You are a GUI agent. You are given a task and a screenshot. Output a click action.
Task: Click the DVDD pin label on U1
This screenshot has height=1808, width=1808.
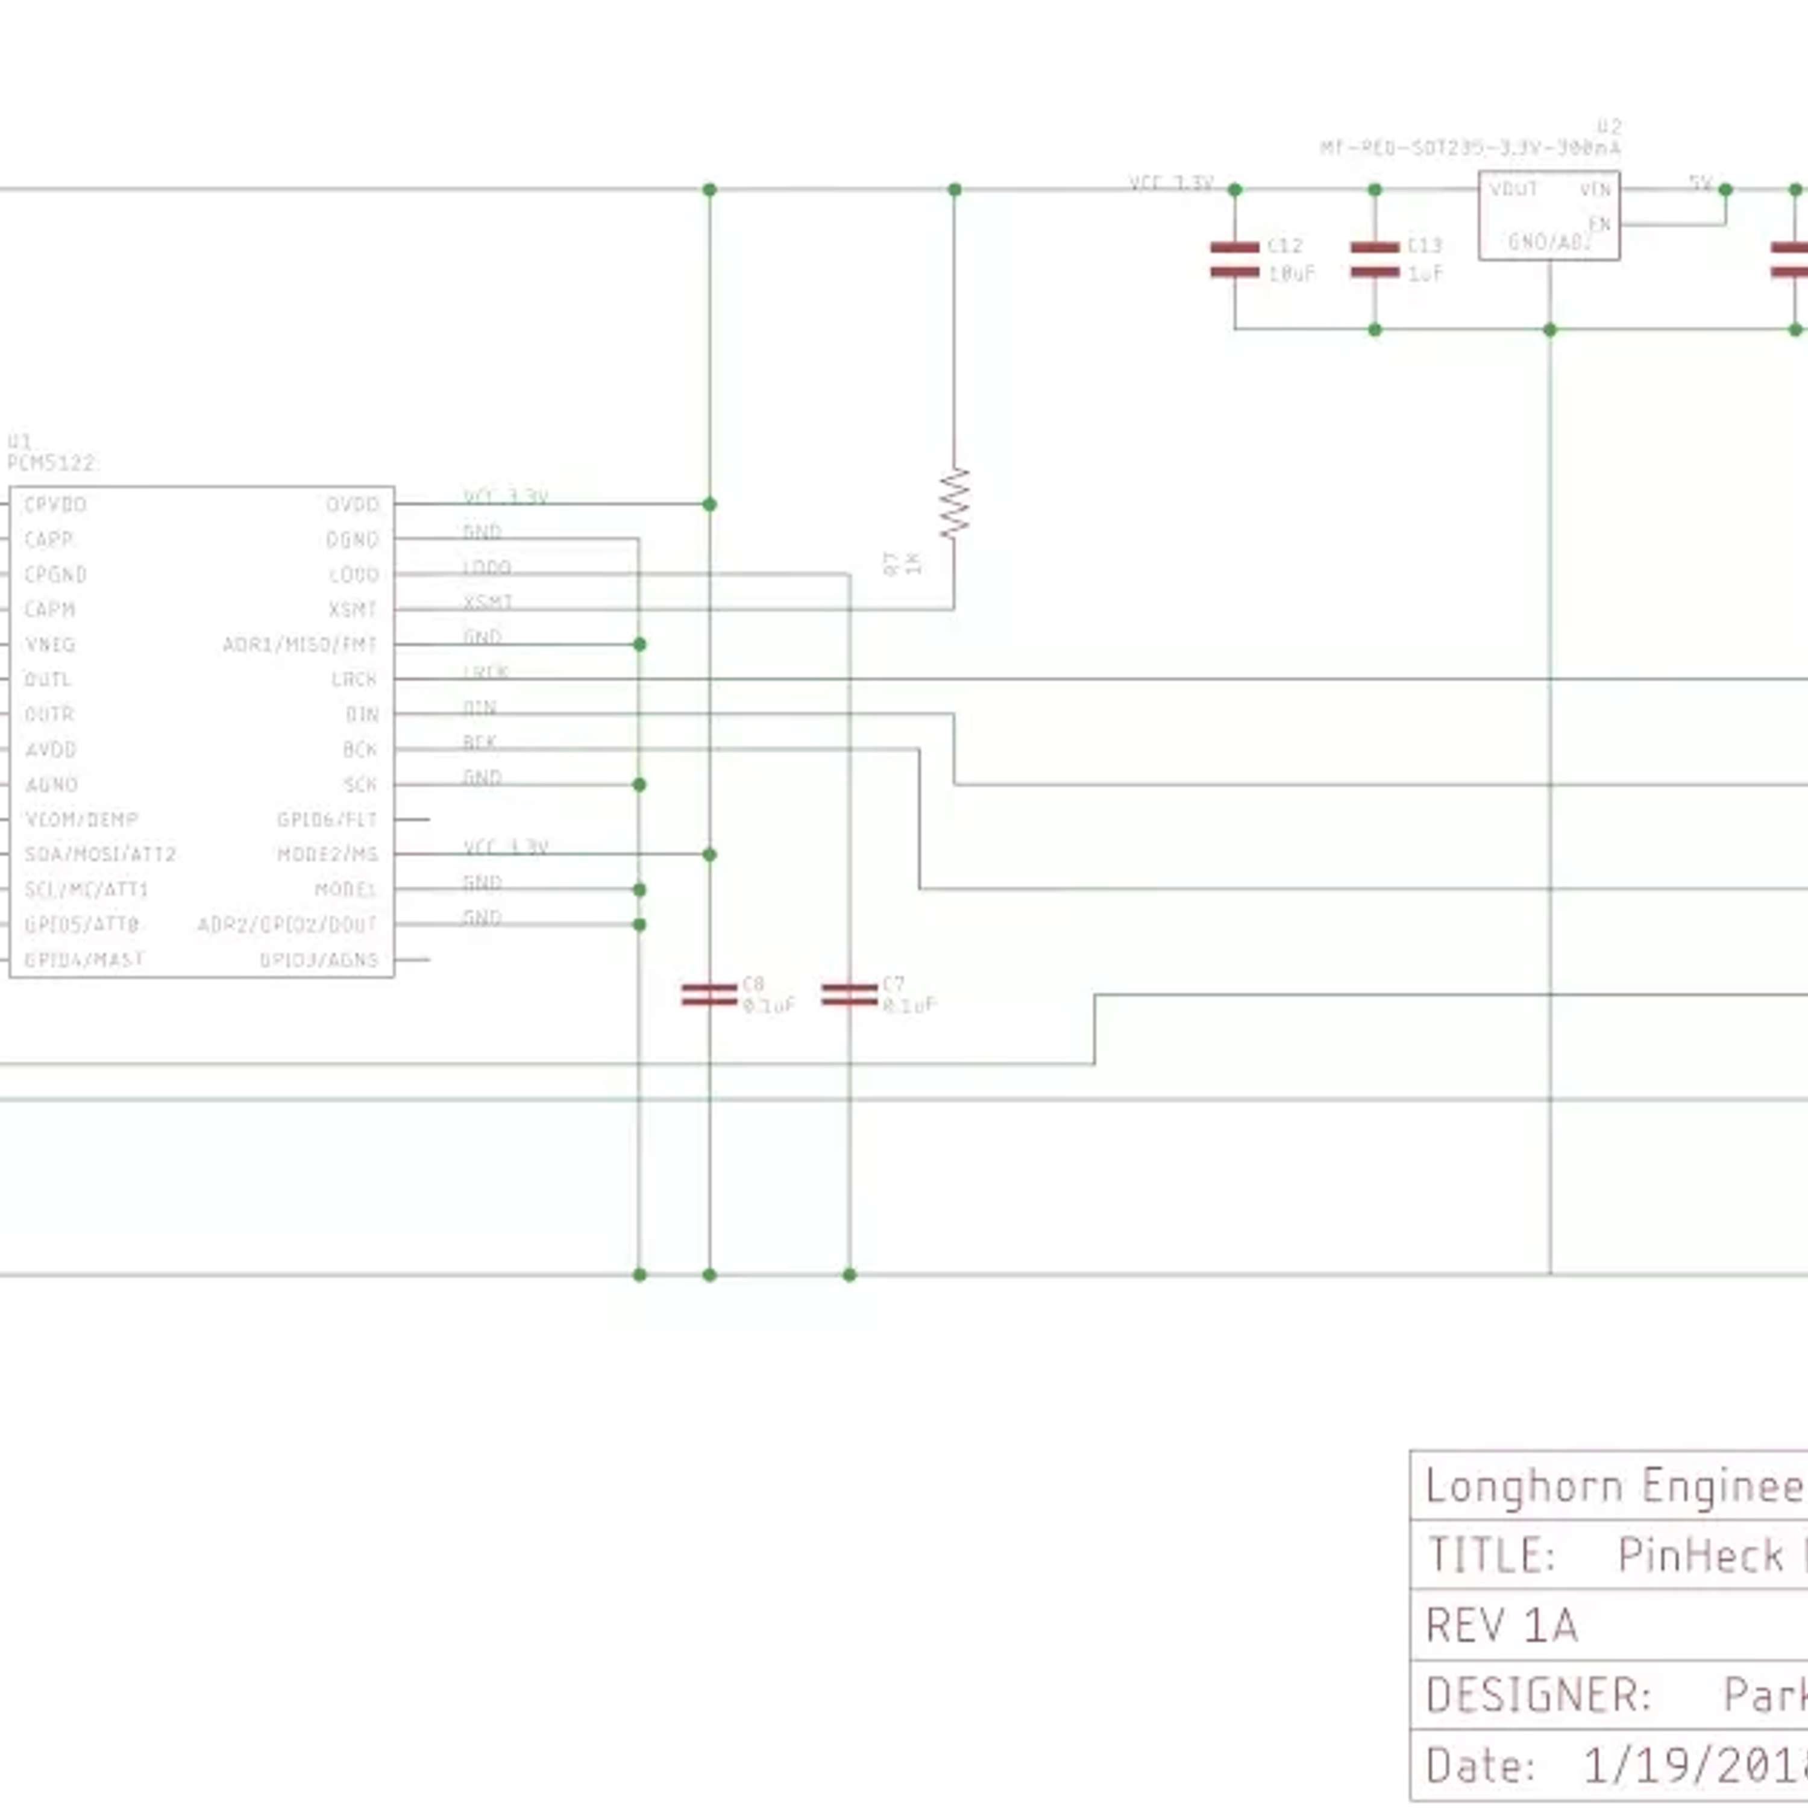coord(353,504)
